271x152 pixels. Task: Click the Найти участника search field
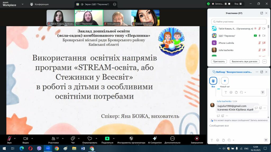239,22
